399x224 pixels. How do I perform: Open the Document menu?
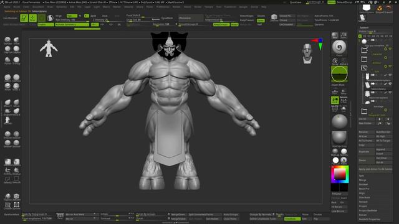click(x=38, y=7)
